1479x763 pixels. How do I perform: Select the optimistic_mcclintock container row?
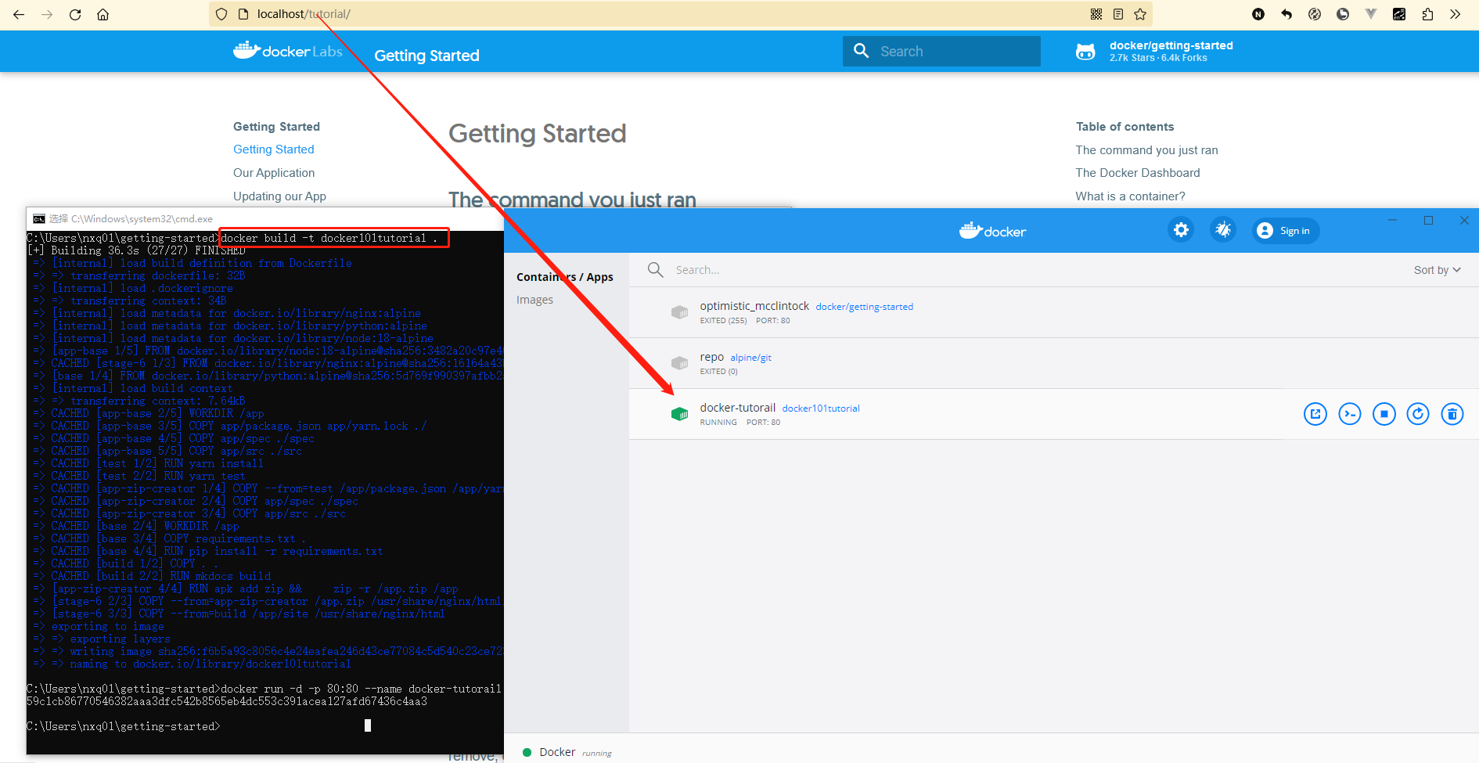[1053, 312]
